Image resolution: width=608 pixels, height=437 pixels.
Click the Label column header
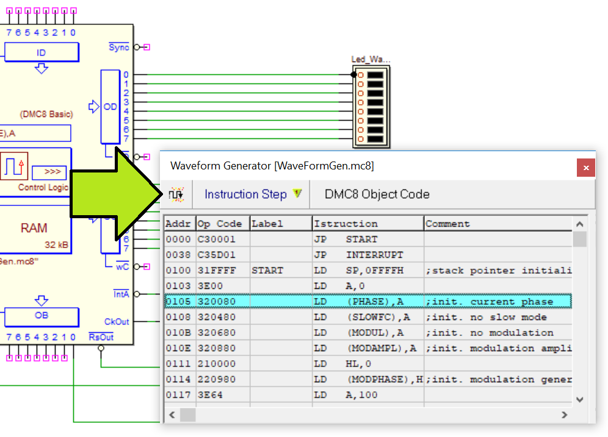click(281, 224)
